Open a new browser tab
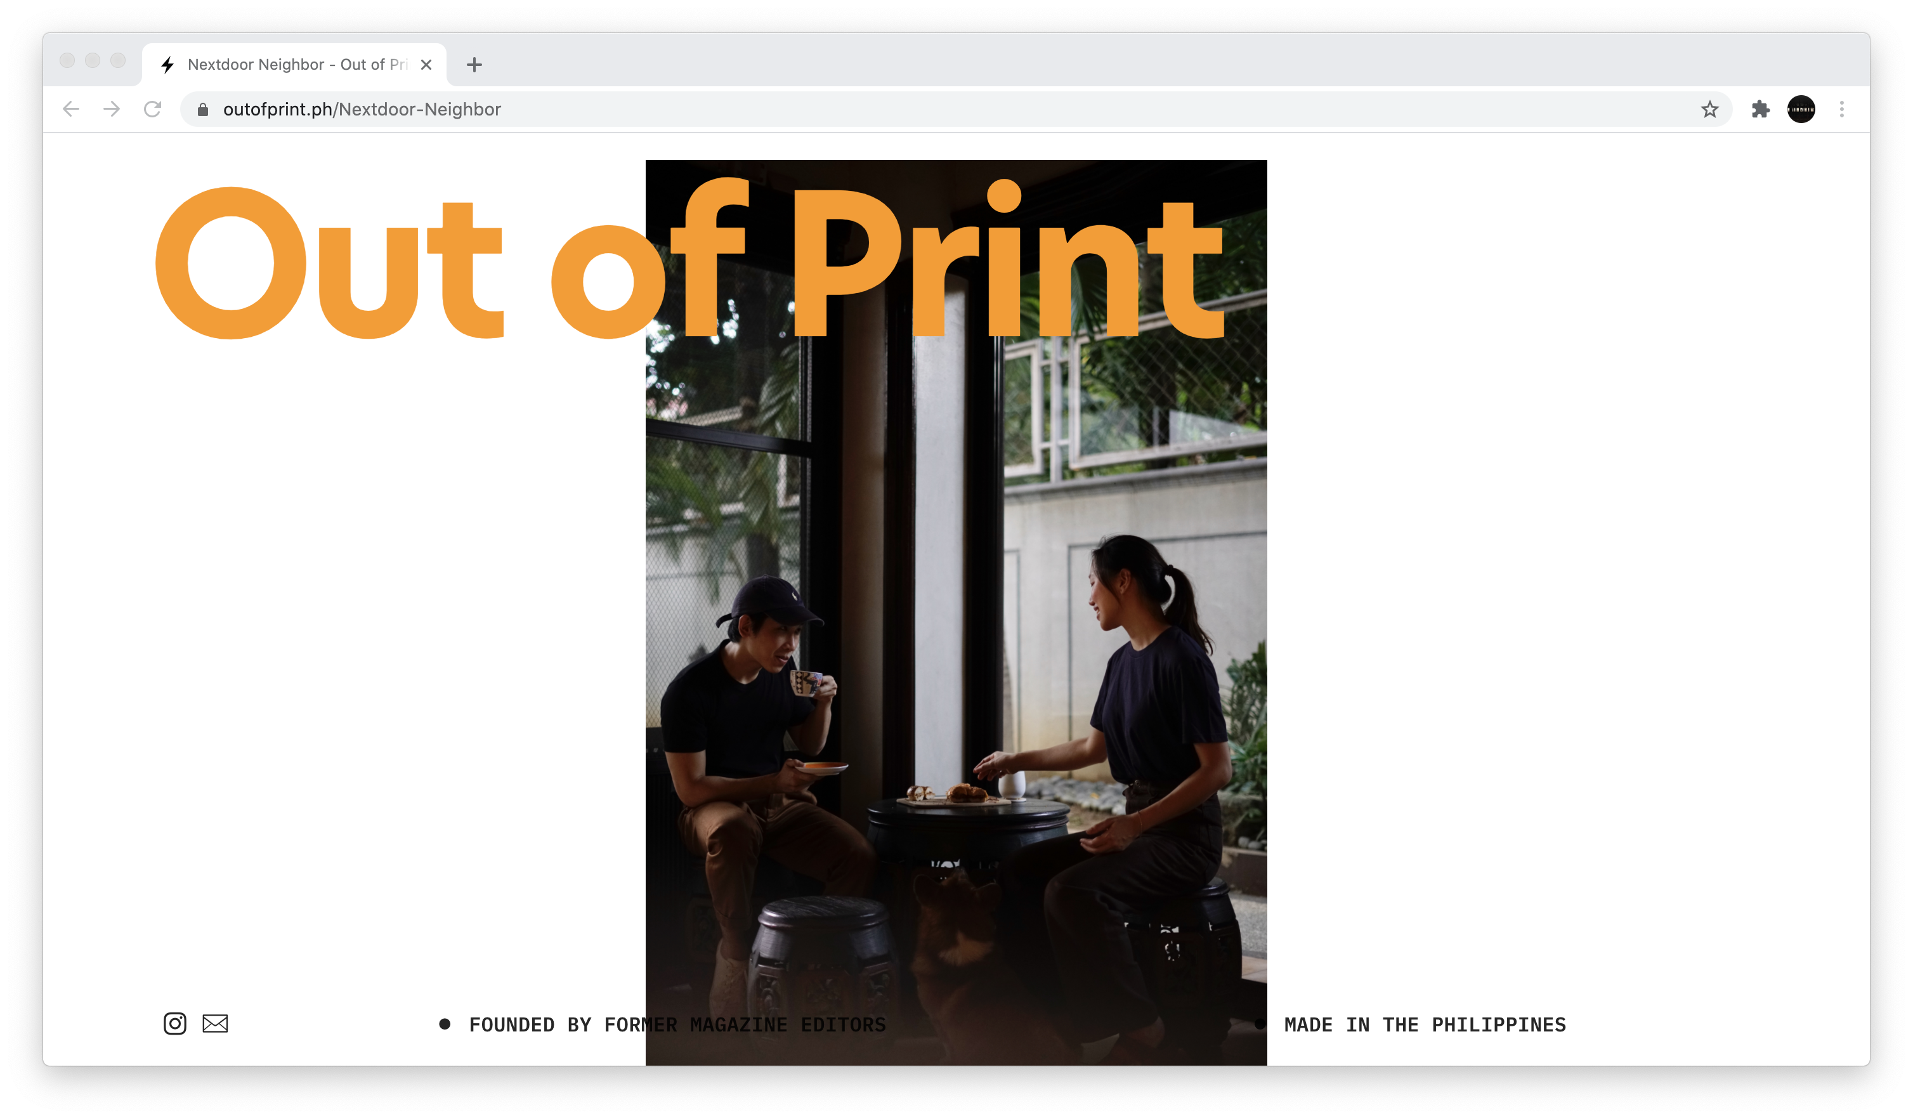Image resolution: width=1913 pixels, height=1119 pixels. point(474,65)
